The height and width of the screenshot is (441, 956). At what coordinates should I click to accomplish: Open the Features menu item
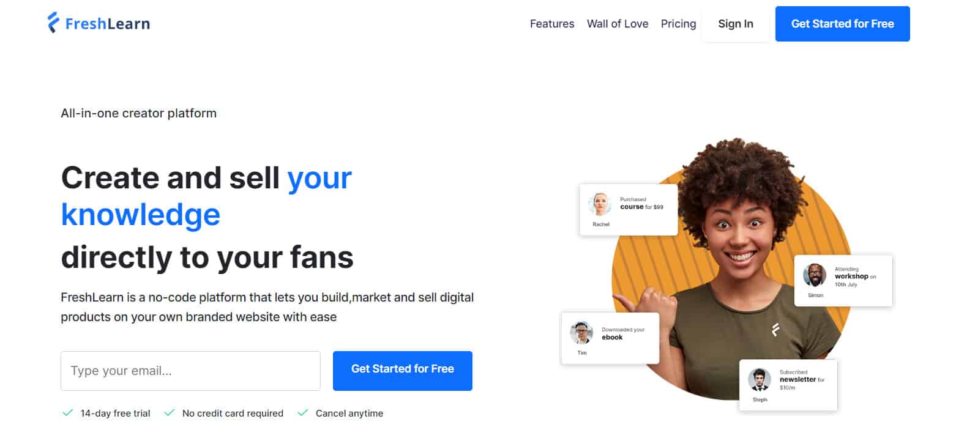point(552,24)
